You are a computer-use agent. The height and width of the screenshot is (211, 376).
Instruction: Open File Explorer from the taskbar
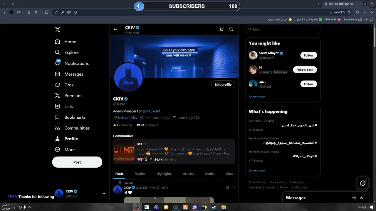[223, 207]
